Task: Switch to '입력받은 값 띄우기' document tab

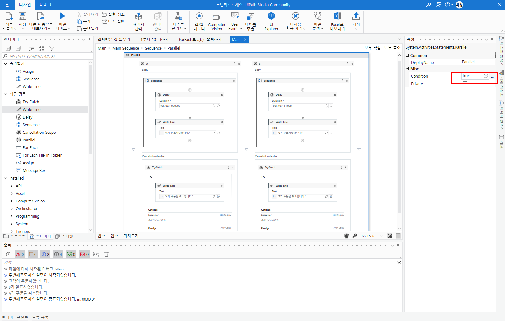Action: point(114,39)
